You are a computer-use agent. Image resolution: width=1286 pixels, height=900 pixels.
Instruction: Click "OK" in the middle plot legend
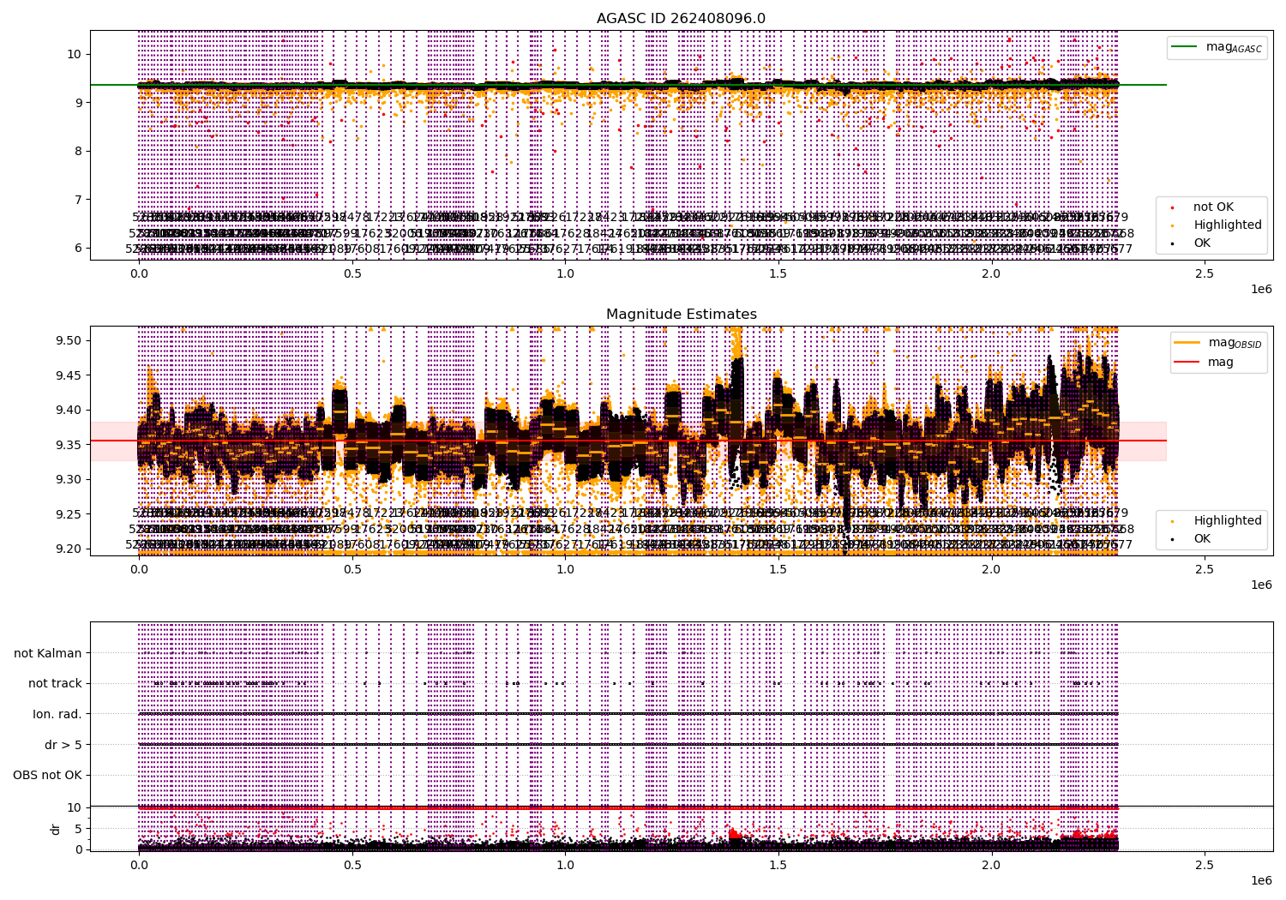tap(1202, 539)
